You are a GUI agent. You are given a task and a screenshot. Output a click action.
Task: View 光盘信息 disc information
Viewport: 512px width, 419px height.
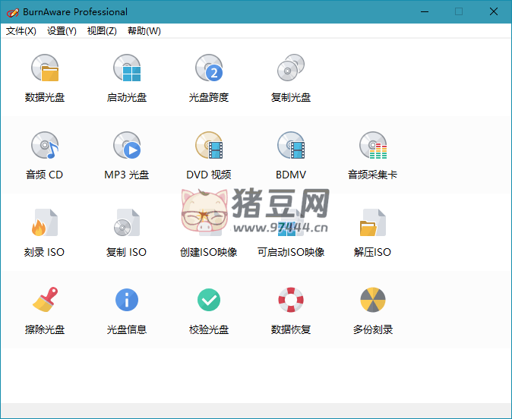click(x=127, y=301)
